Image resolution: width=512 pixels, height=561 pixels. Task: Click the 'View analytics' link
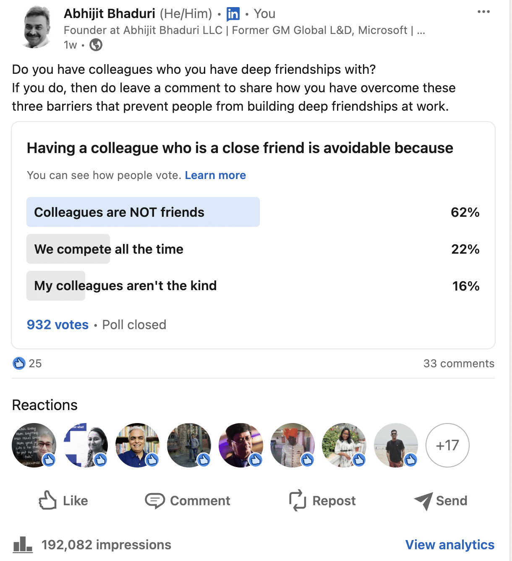tap(449, 545)
